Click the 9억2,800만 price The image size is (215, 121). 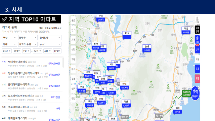[x=54, y=86]
